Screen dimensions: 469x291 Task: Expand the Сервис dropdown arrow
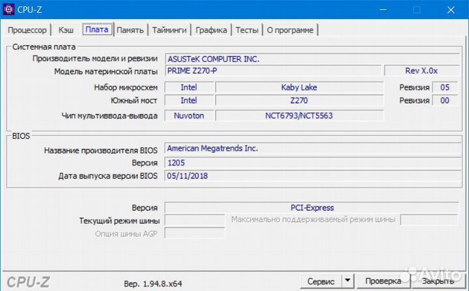348,281
